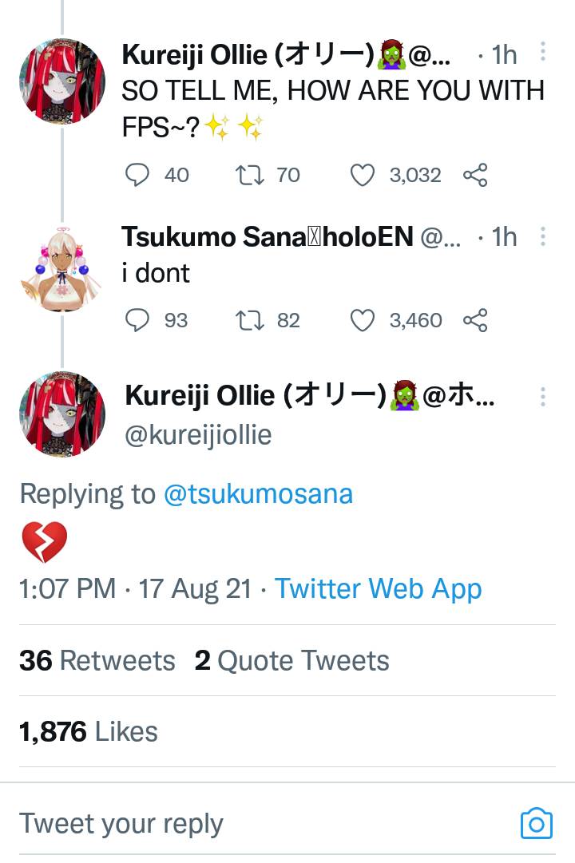Type in the Tweet your reply field
Viewport: 575px width, 863px height.
coord(240,823)
